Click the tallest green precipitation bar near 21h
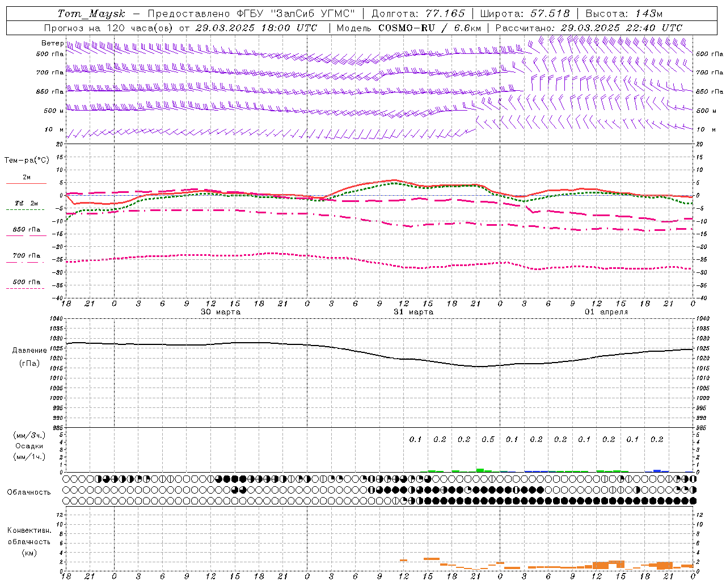726x581 pixels. click(480, 470)
